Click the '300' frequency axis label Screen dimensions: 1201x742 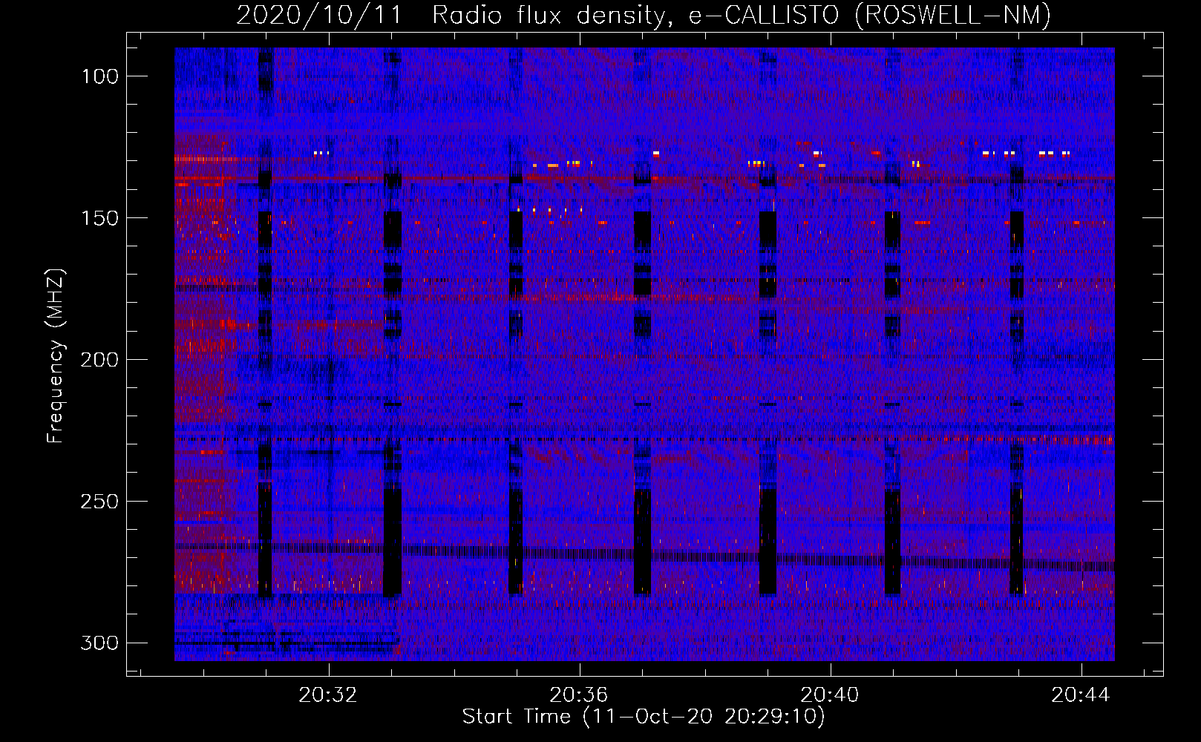coord(99,643)
